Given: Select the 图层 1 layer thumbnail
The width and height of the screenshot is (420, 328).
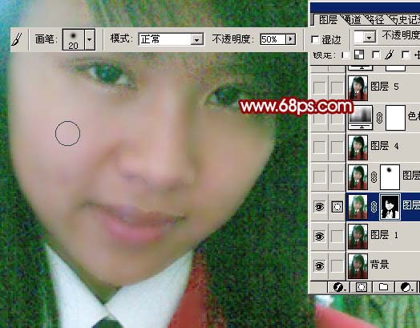Looking at the screenshot, I should pyautogui.click(x=357, y=237).
